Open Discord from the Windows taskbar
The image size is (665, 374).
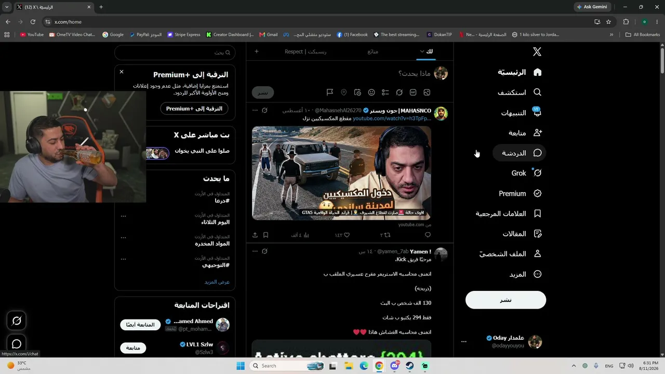coord(394,366)
